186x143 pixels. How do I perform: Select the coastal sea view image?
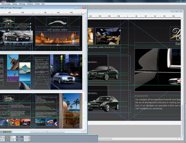point(25,82)
